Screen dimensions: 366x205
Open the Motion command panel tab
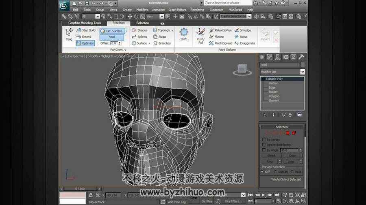(x=286, y=57)
